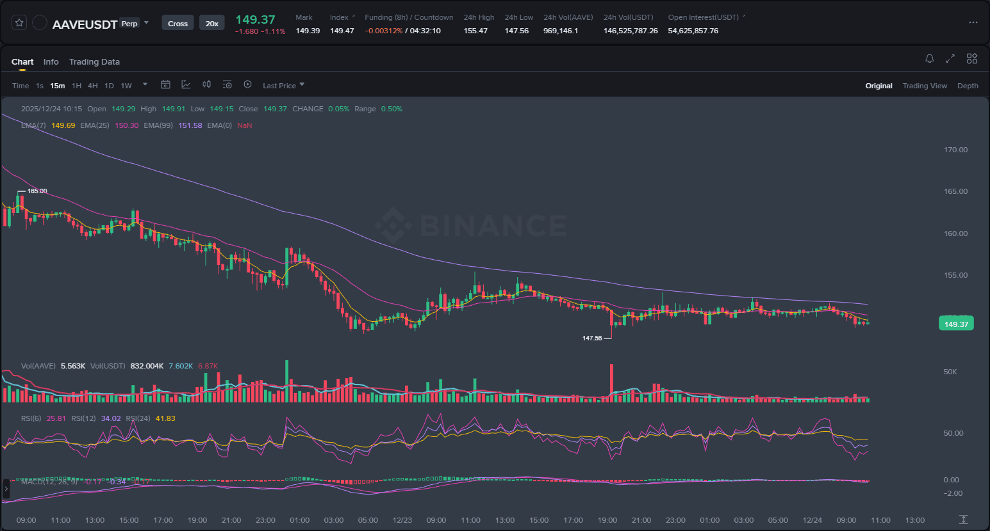990x531 pixels.
Task: Switch to the Original chart view
Action: (879, 86)
